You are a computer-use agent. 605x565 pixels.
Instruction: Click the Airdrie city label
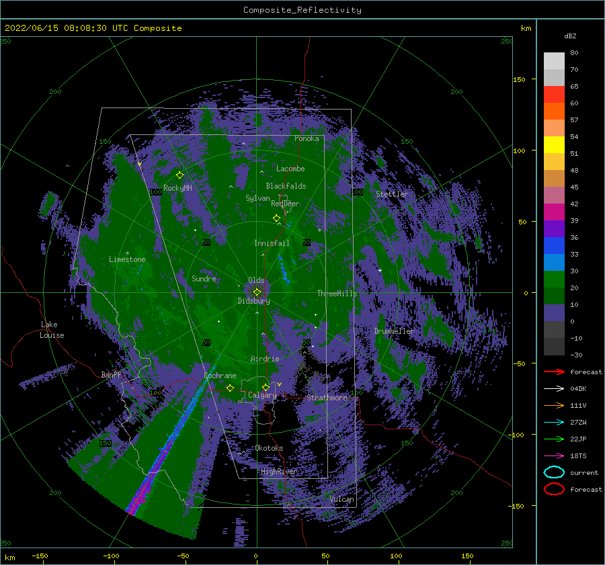point(265,359)
